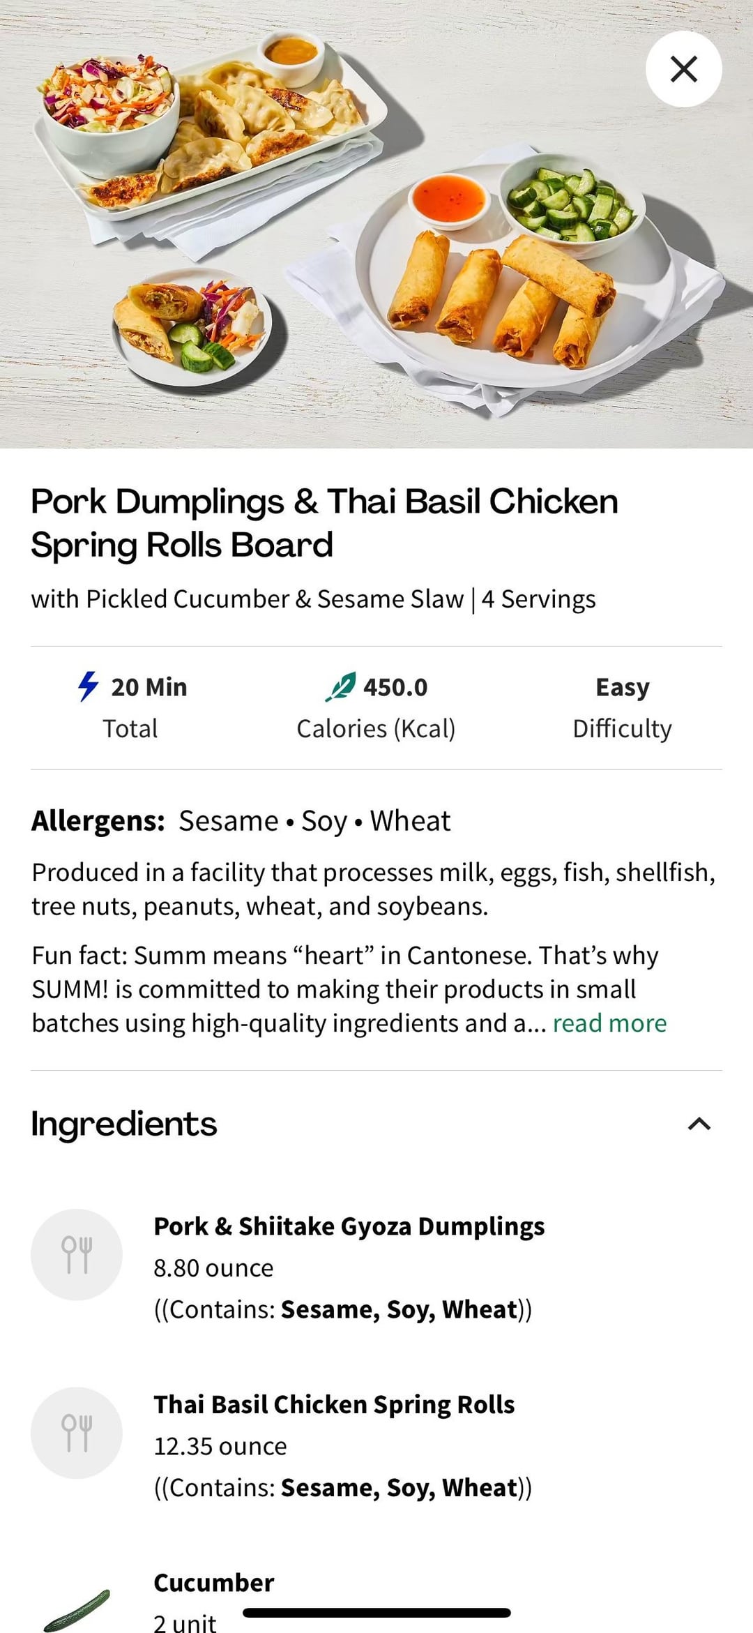Tap the Easy Difficulty stat
The image size is (753, 1633).
(x=622, y=707)
